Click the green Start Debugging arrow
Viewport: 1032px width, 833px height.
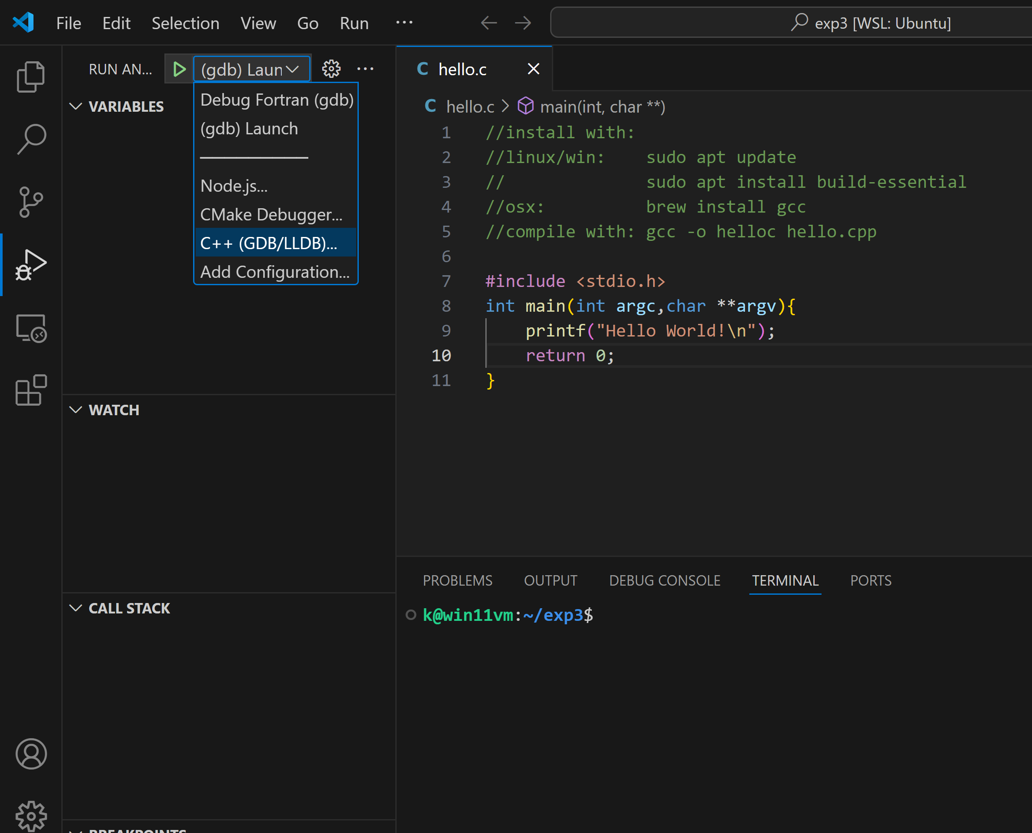pyautogui.click(x=179, y=70)
